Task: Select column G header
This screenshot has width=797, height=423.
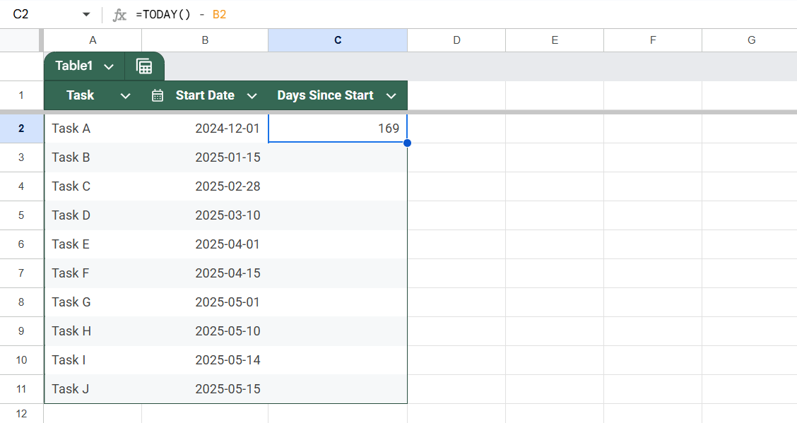Action: 751,40
